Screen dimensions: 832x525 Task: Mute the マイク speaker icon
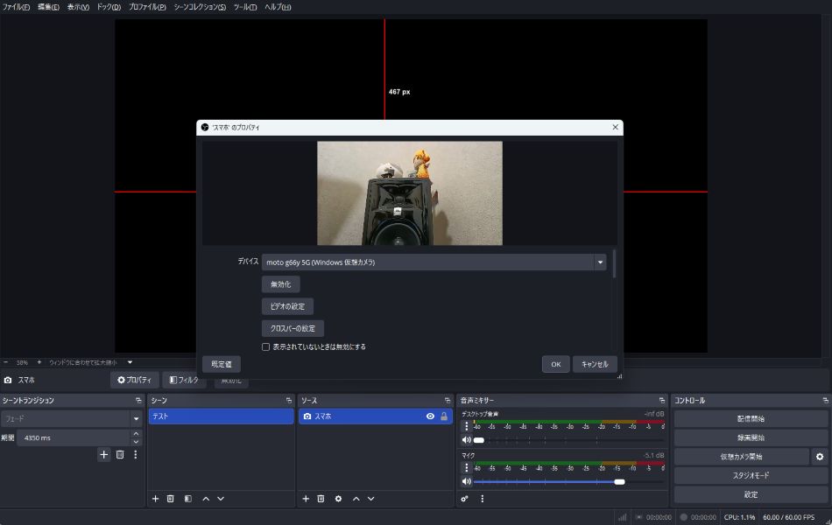click(x=466, y=481)
